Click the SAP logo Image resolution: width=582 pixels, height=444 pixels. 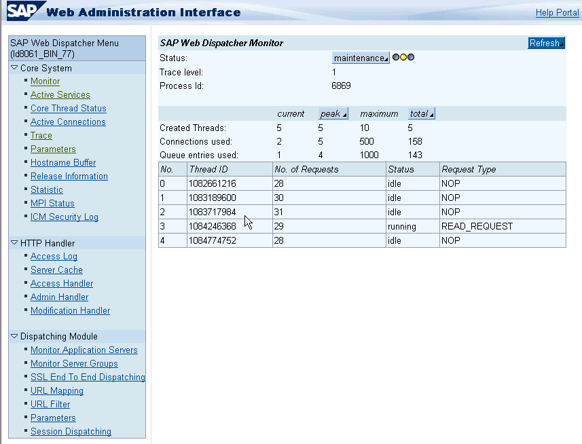point(26,12)
